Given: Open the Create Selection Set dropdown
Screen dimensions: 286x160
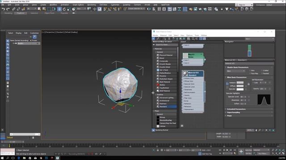Looking at the screenshot, I should pos(136,9).
